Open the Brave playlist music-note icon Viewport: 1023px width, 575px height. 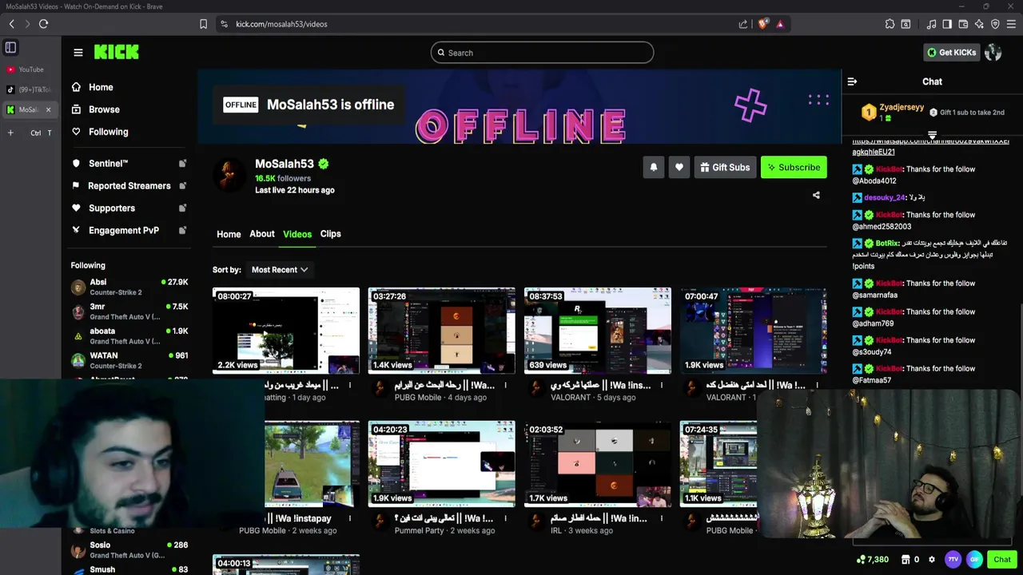(931, 24)
